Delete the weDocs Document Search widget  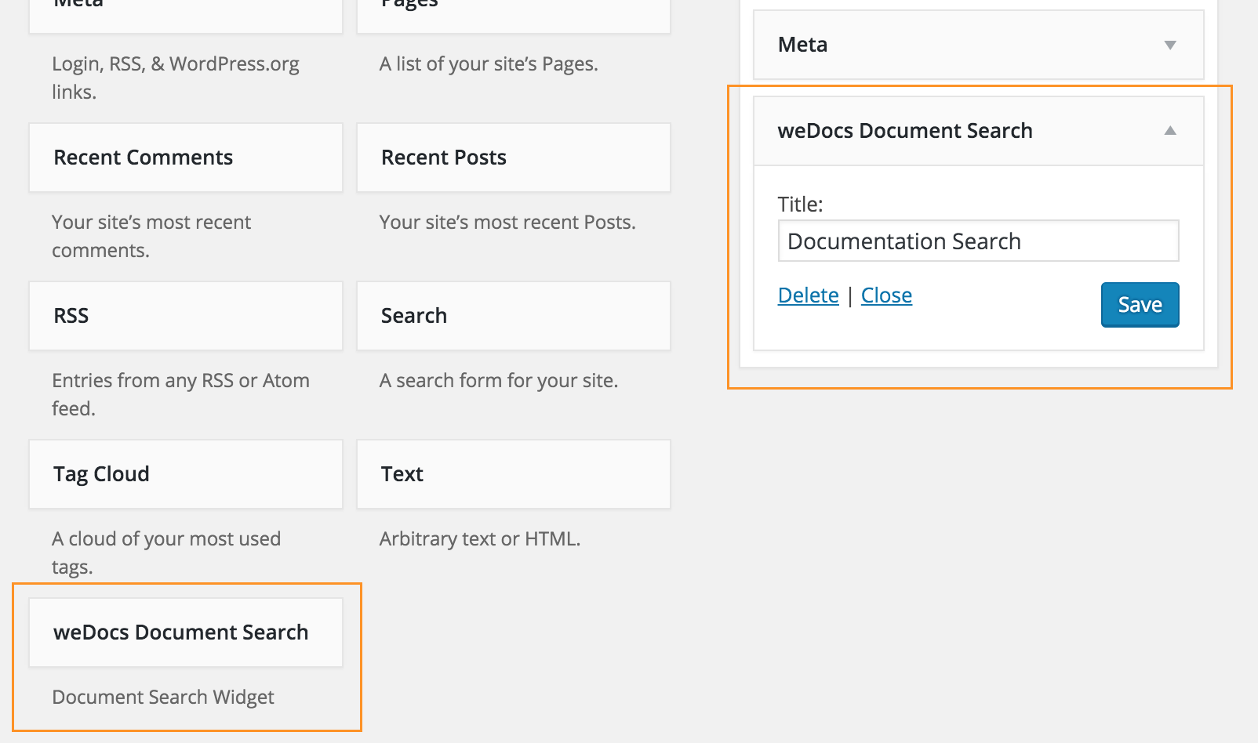tap(808, 295)
